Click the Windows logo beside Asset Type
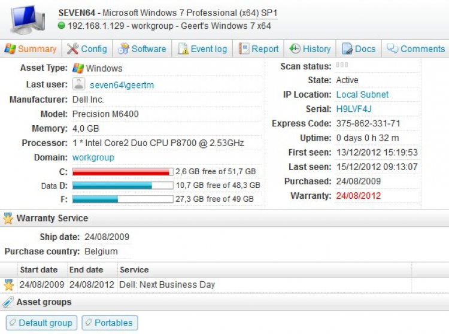The height and width of the screenshot is (334, 449). coord(78,68)
